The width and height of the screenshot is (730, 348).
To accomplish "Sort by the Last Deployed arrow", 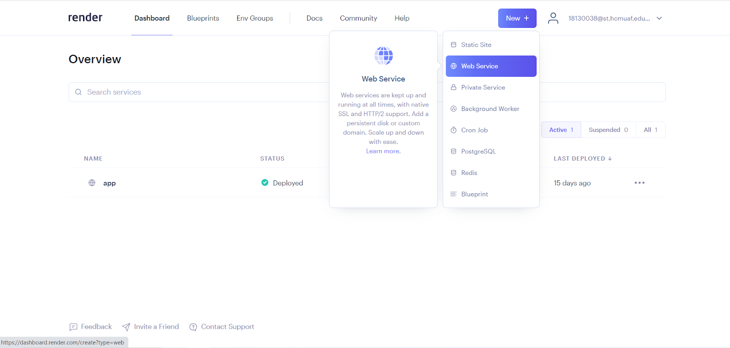I will click(x=610, y=158).
